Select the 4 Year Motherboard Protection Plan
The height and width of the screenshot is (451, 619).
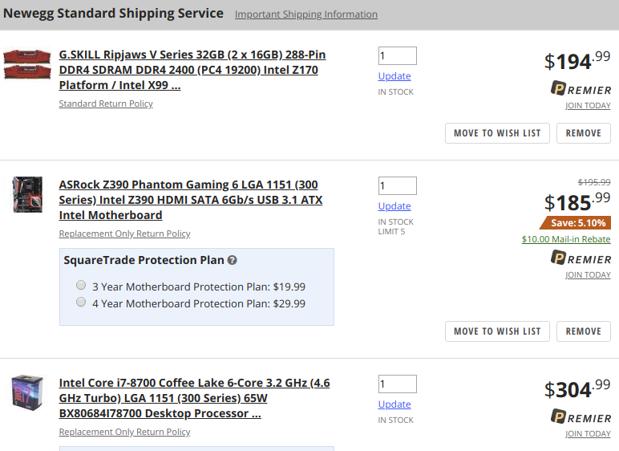81,302
